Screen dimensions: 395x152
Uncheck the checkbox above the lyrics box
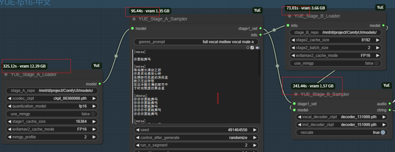point(252,47)
